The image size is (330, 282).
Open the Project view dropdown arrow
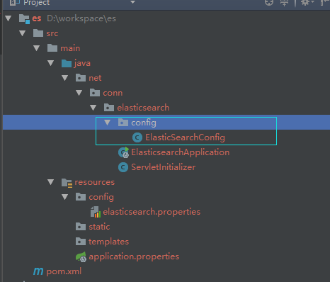coord(133,2)
